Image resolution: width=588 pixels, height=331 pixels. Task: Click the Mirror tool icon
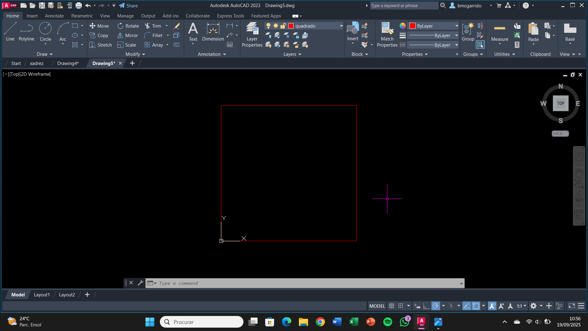point(120,36)
